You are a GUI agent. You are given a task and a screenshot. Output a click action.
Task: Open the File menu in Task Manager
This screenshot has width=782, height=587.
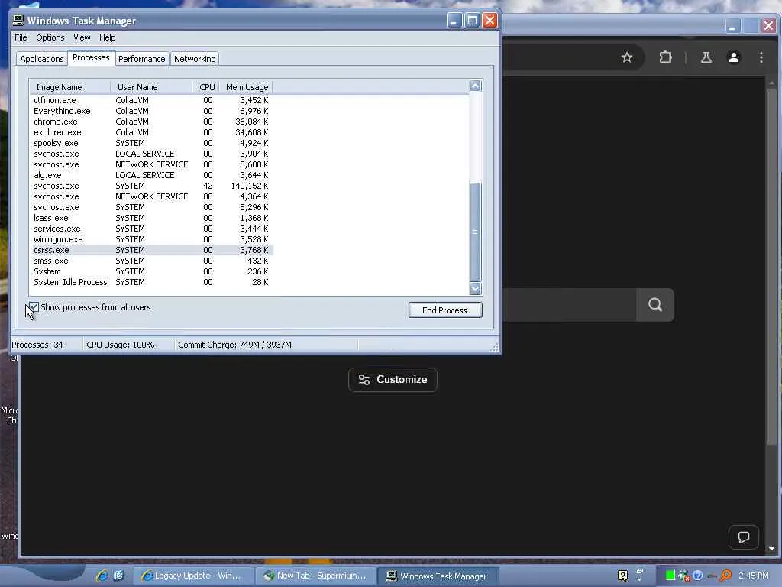[21, 37]
